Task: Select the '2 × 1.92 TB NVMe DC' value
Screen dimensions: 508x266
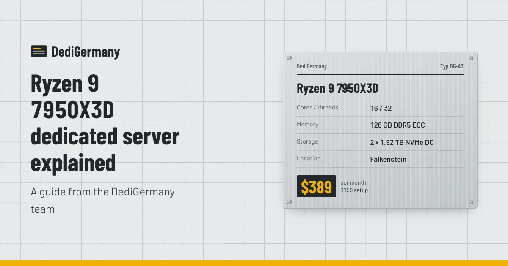Action: (402, 142)
